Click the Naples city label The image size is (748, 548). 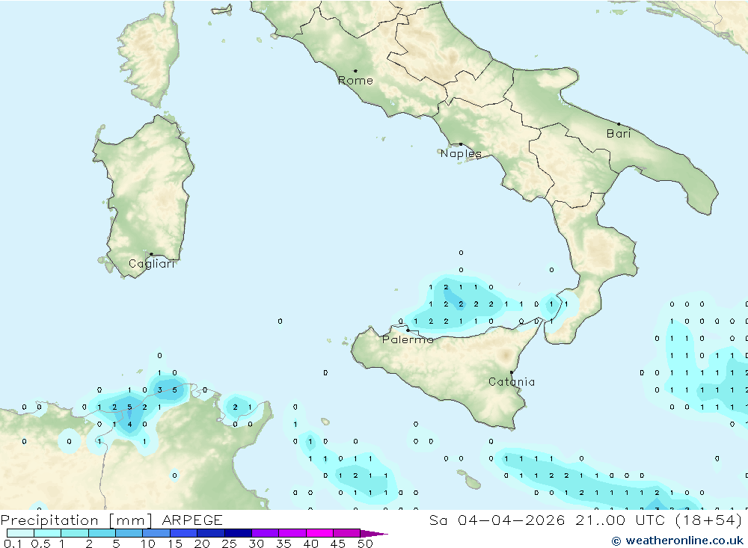click(461, 153)
